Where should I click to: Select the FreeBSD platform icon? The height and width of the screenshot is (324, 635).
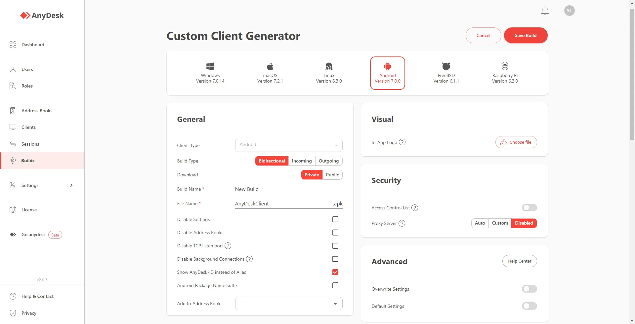pos(446,66)
